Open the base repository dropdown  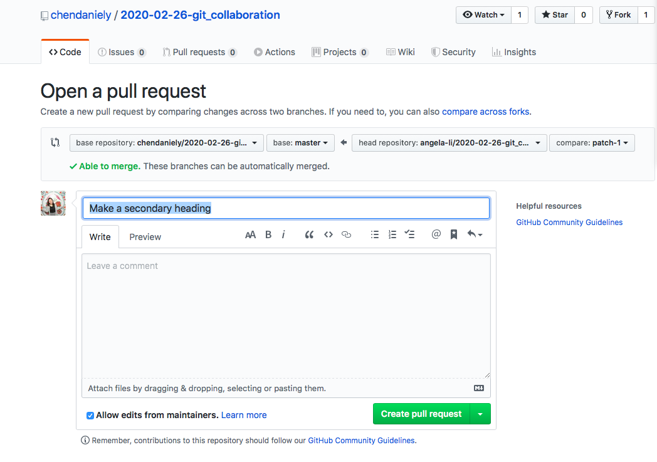pyautogui.click(x=166, y=143)
